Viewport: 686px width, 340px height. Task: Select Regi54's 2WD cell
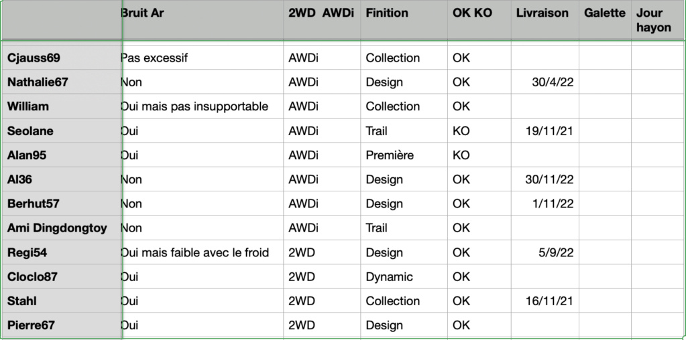(322, 252)
